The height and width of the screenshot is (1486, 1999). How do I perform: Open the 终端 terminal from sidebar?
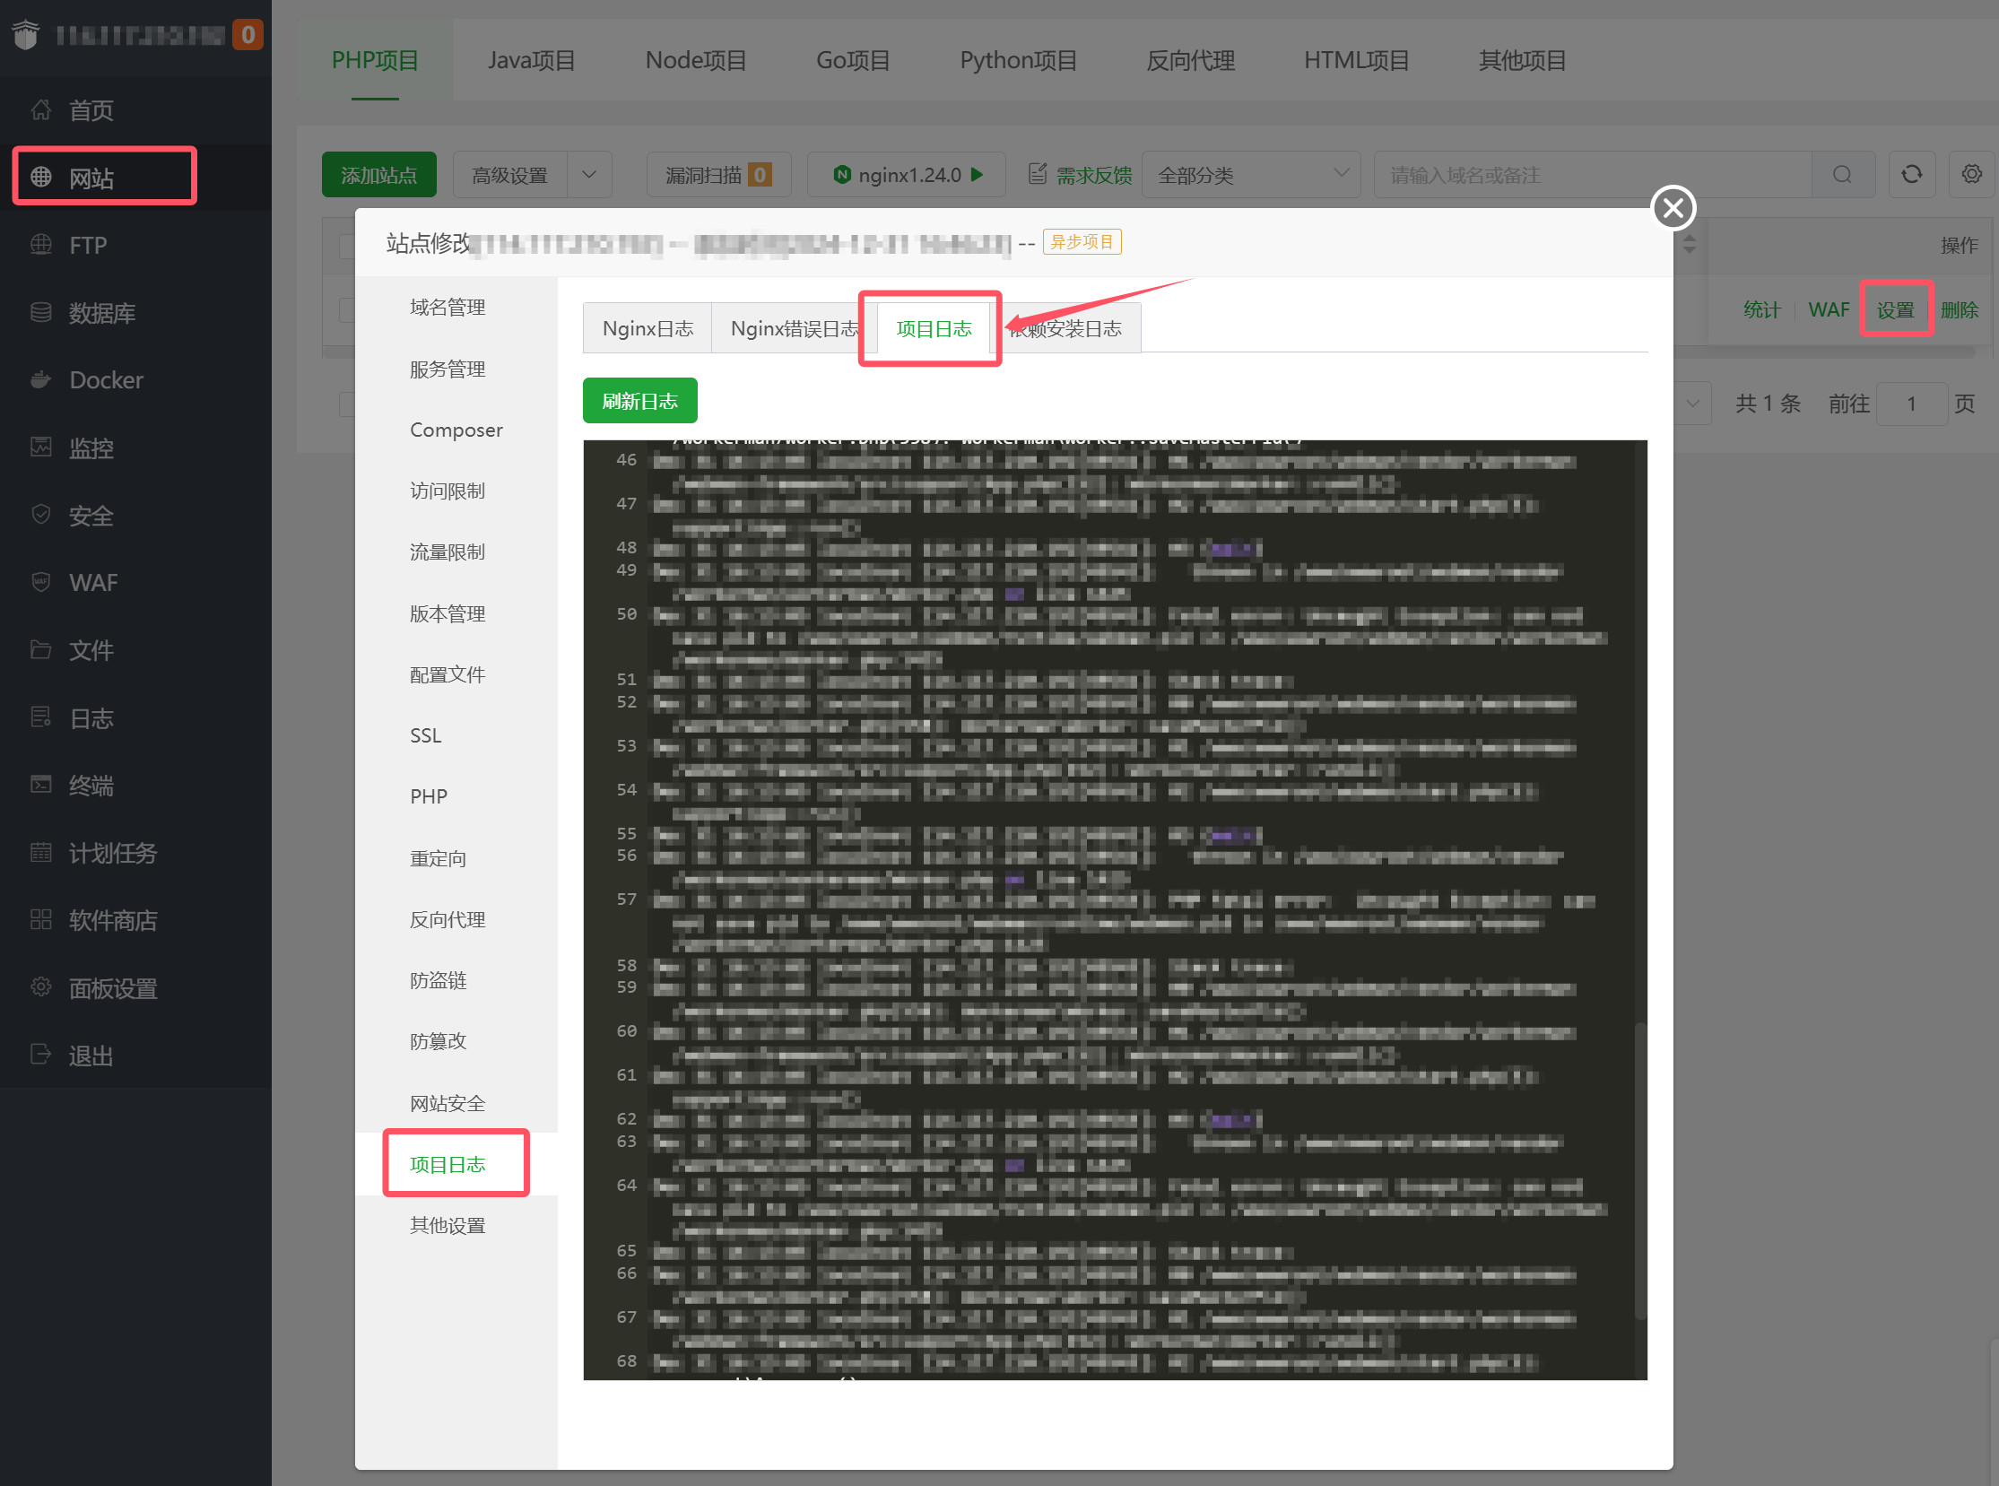click(91, 786)
